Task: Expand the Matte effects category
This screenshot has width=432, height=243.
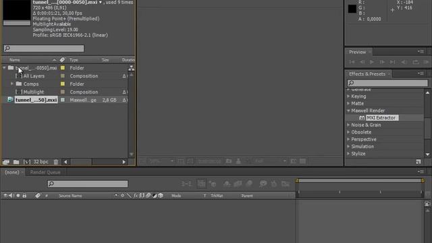Action: [348, 103]
